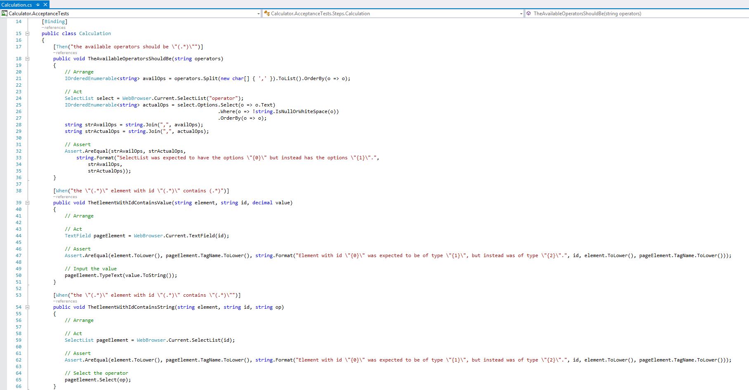Viewport: 749px width, 390px height.
Task: Click the '// Assert' comment on line 61
Action: click(78, 353)
